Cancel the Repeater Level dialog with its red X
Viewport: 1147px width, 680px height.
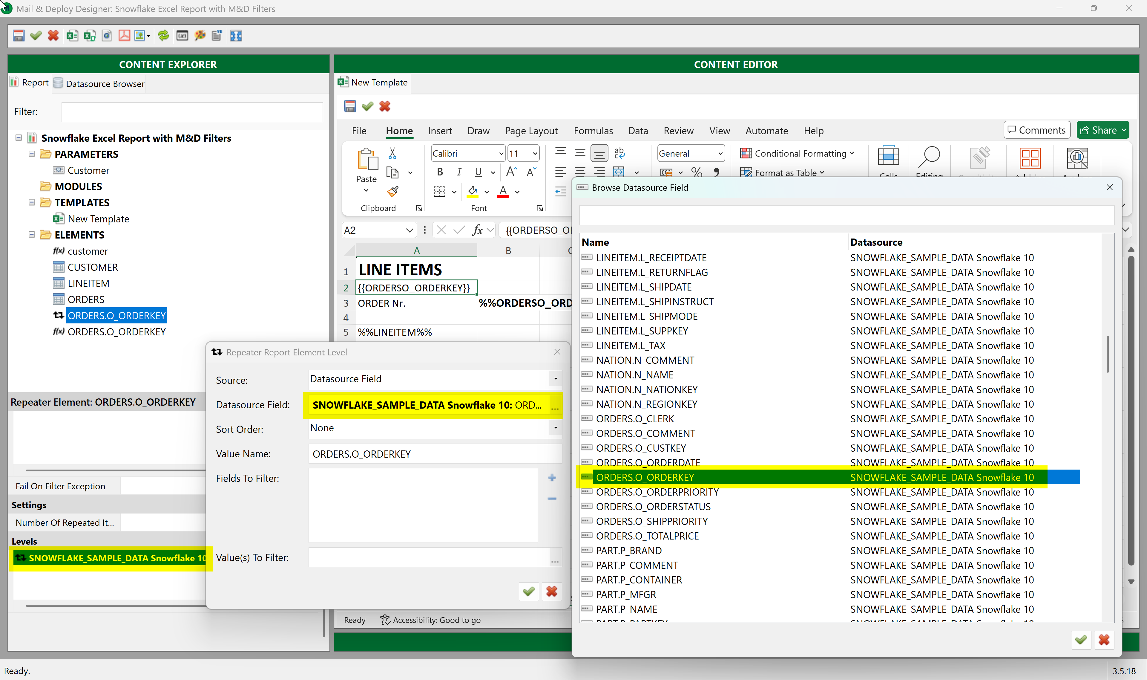[x=552, y=592]
